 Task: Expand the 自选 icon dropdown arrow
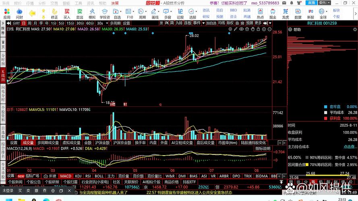pos(121,11)
